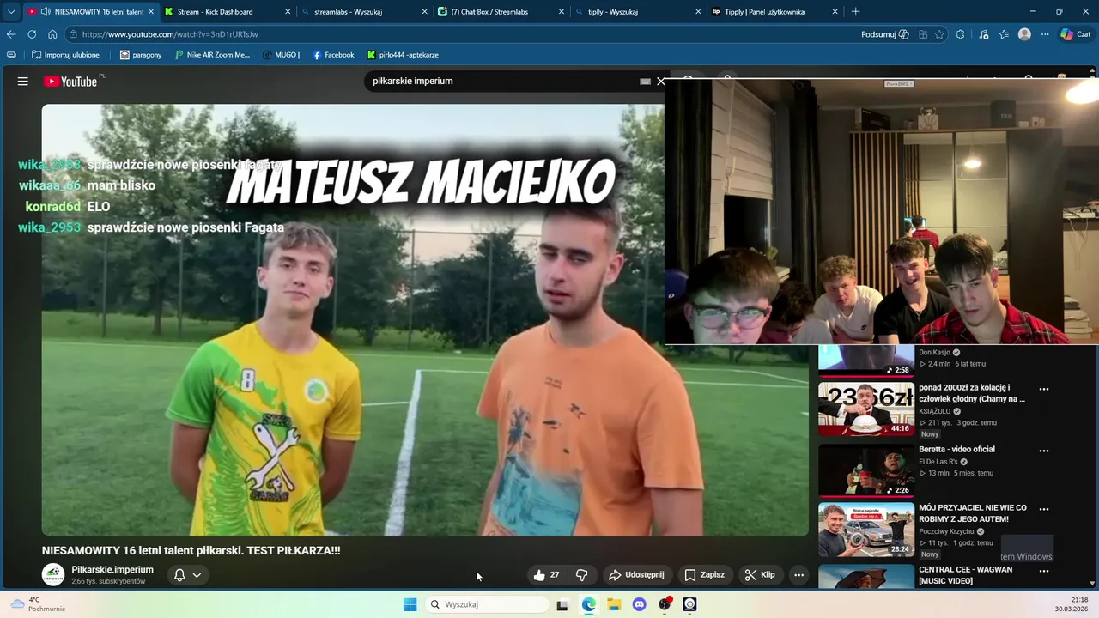The height and width of the screenshot is (618, 1099).
Task: Open the favorites list icon
Action: [1004, 34]
